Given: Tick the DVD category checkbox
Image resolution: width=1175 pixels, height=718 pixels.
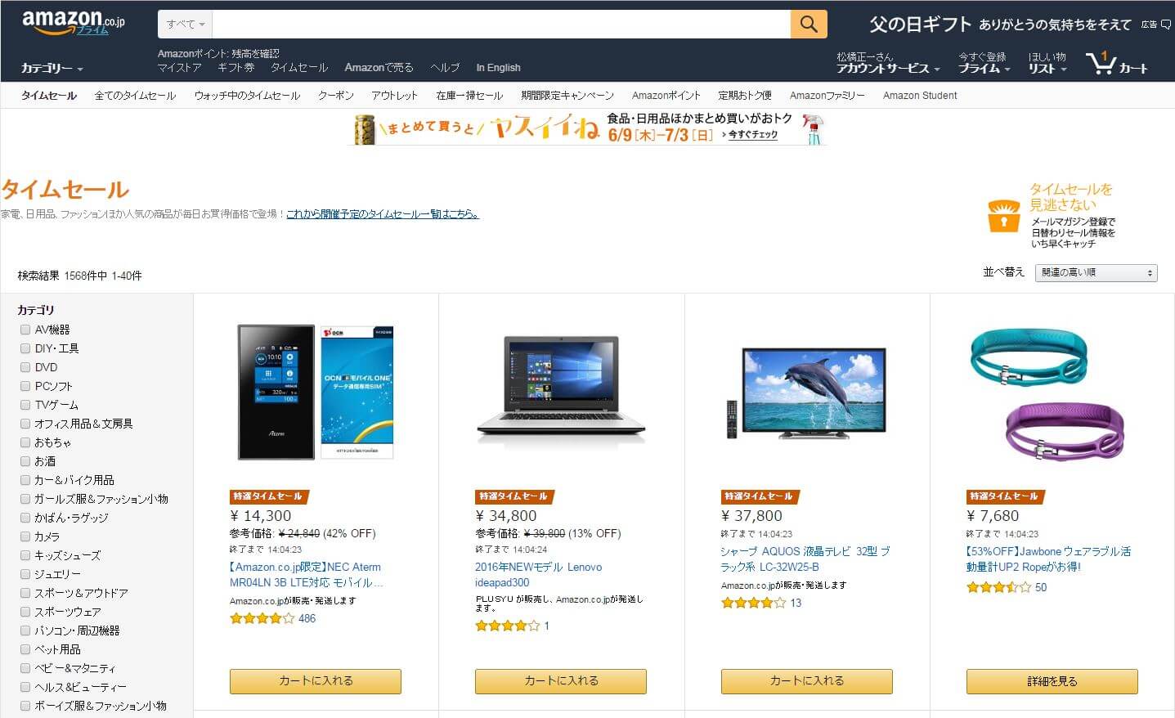Looking at the screenshot, I should point(25,367).
